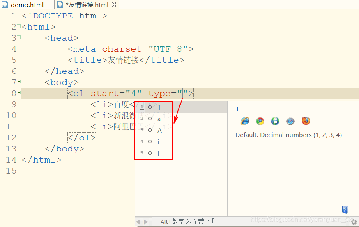
Task: Click the "UTF-8" value on line 4
Action: tap(168, 49)
